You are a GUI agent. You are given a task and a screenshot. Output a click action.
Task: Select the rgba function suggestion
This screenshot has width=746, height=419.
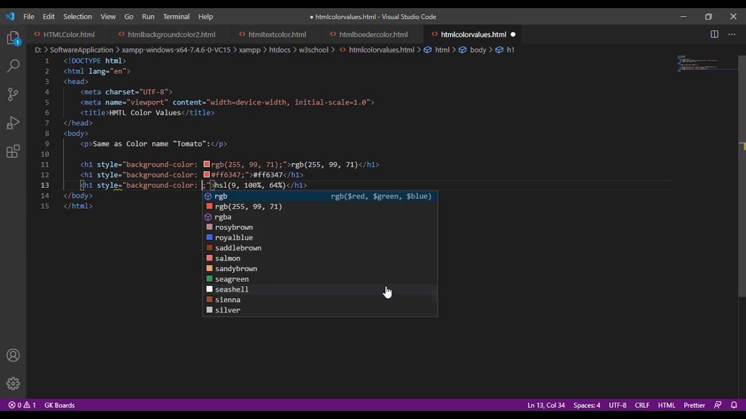click(x=320, y=217)
